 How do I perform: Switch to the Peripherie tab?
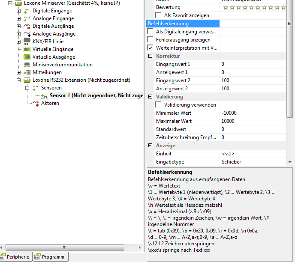(16, 257)
